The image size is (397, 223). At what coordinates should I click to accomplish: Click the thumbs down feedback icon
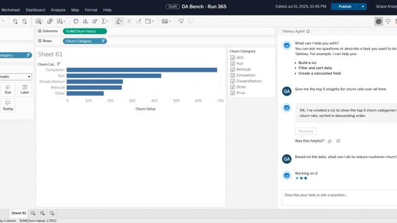point(338,141)
